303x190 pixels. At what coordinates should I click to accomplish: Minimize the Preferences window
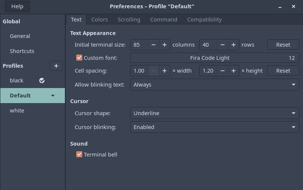(x=280, y=6)
